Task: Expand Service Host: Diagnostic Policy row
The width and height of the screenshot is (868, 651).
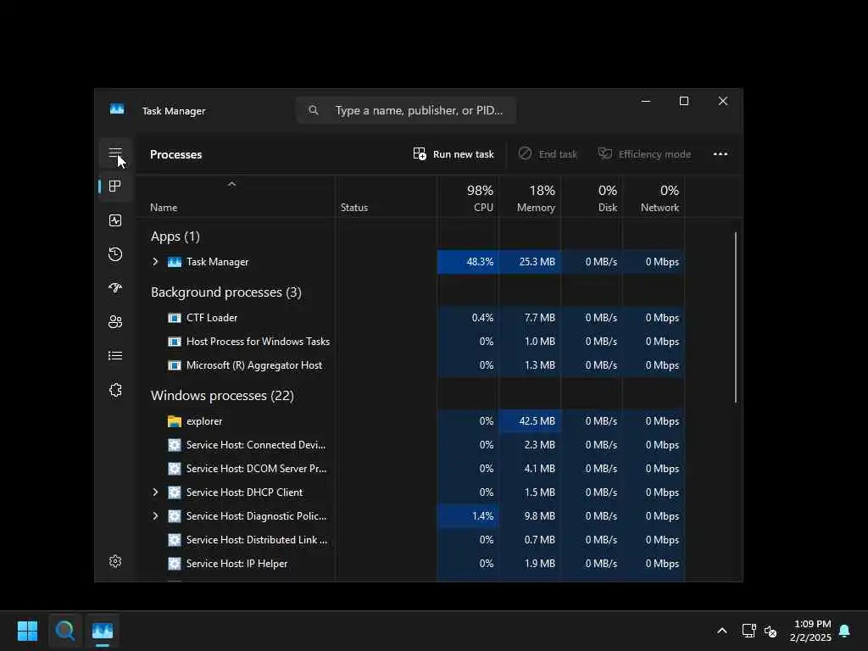Action: (156, 516)
